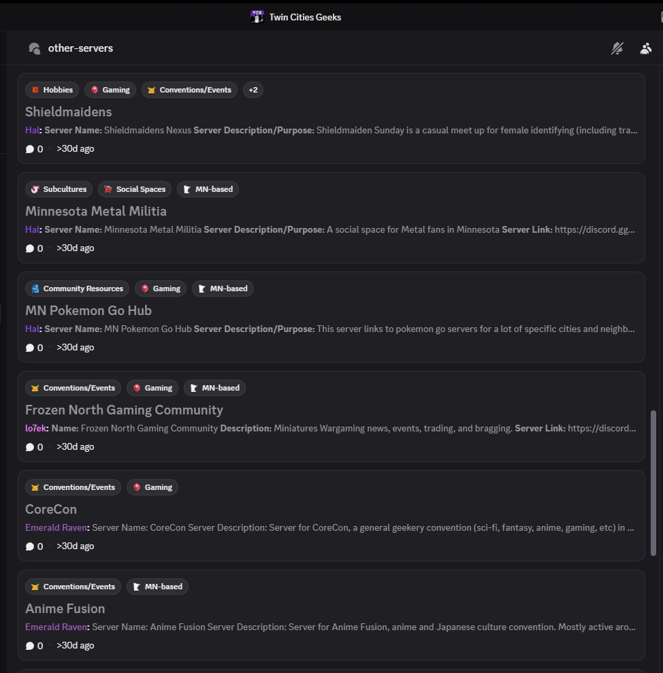The height and width of the screenshot is (673, 663).
Task: Click author name lo7ek
Action: tap(36, 429)
